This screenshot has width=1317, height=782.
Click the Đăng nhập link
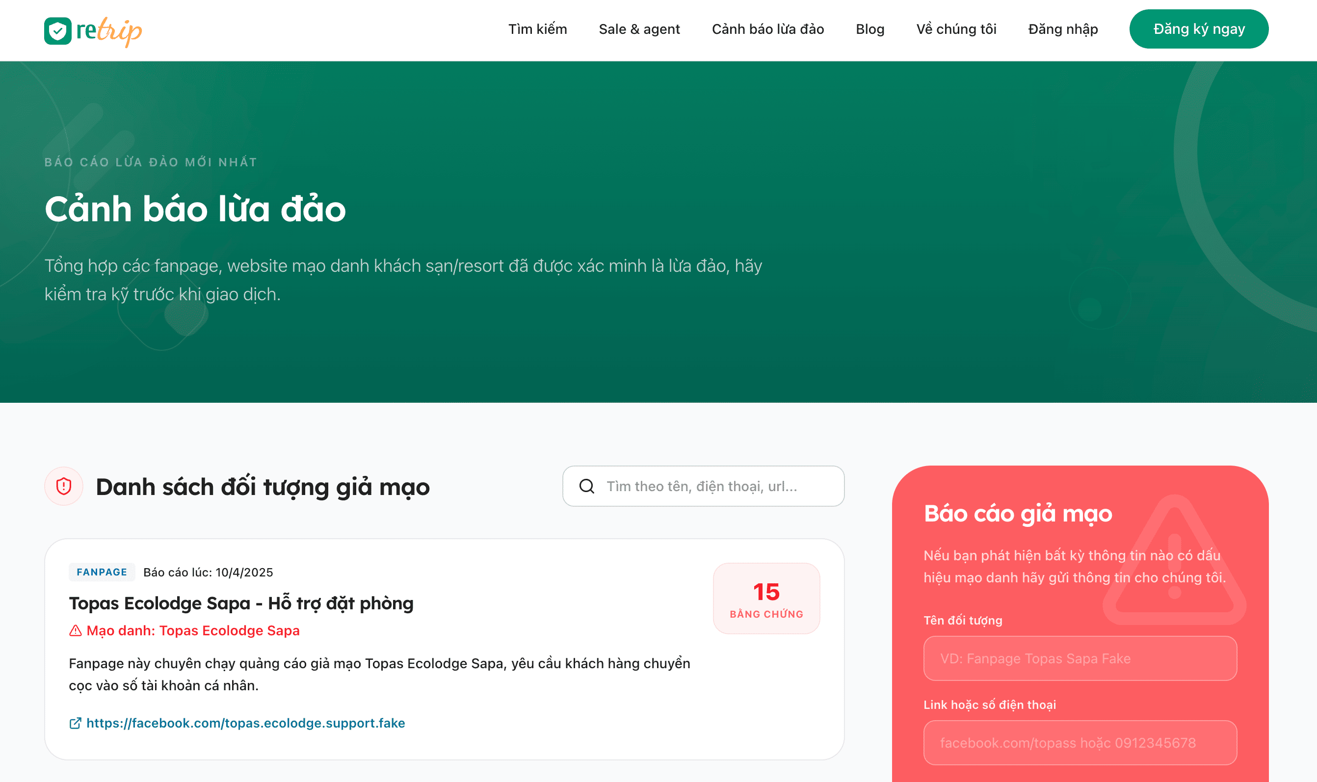1063,29
